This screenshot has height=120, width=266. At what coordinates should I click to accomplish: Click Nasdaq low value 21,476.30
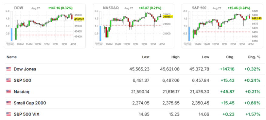[200, 92]
